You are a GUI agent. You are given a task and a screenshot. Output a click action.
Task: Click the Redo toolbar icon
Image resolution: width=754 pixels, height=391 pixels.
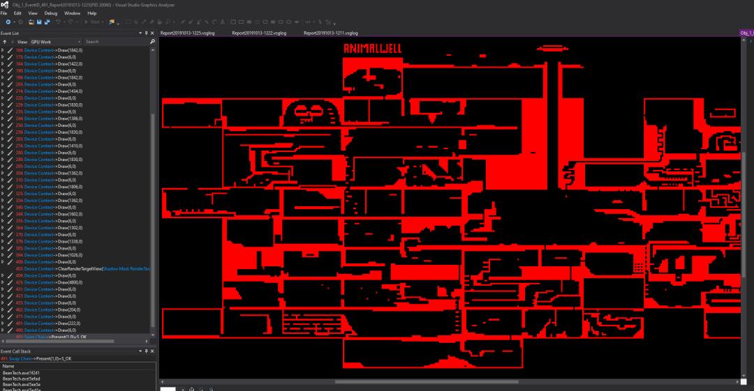coord(71,22)
